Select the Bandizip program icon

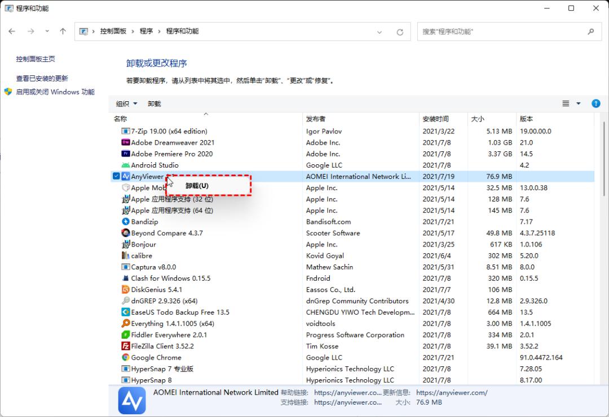[125, 221]
